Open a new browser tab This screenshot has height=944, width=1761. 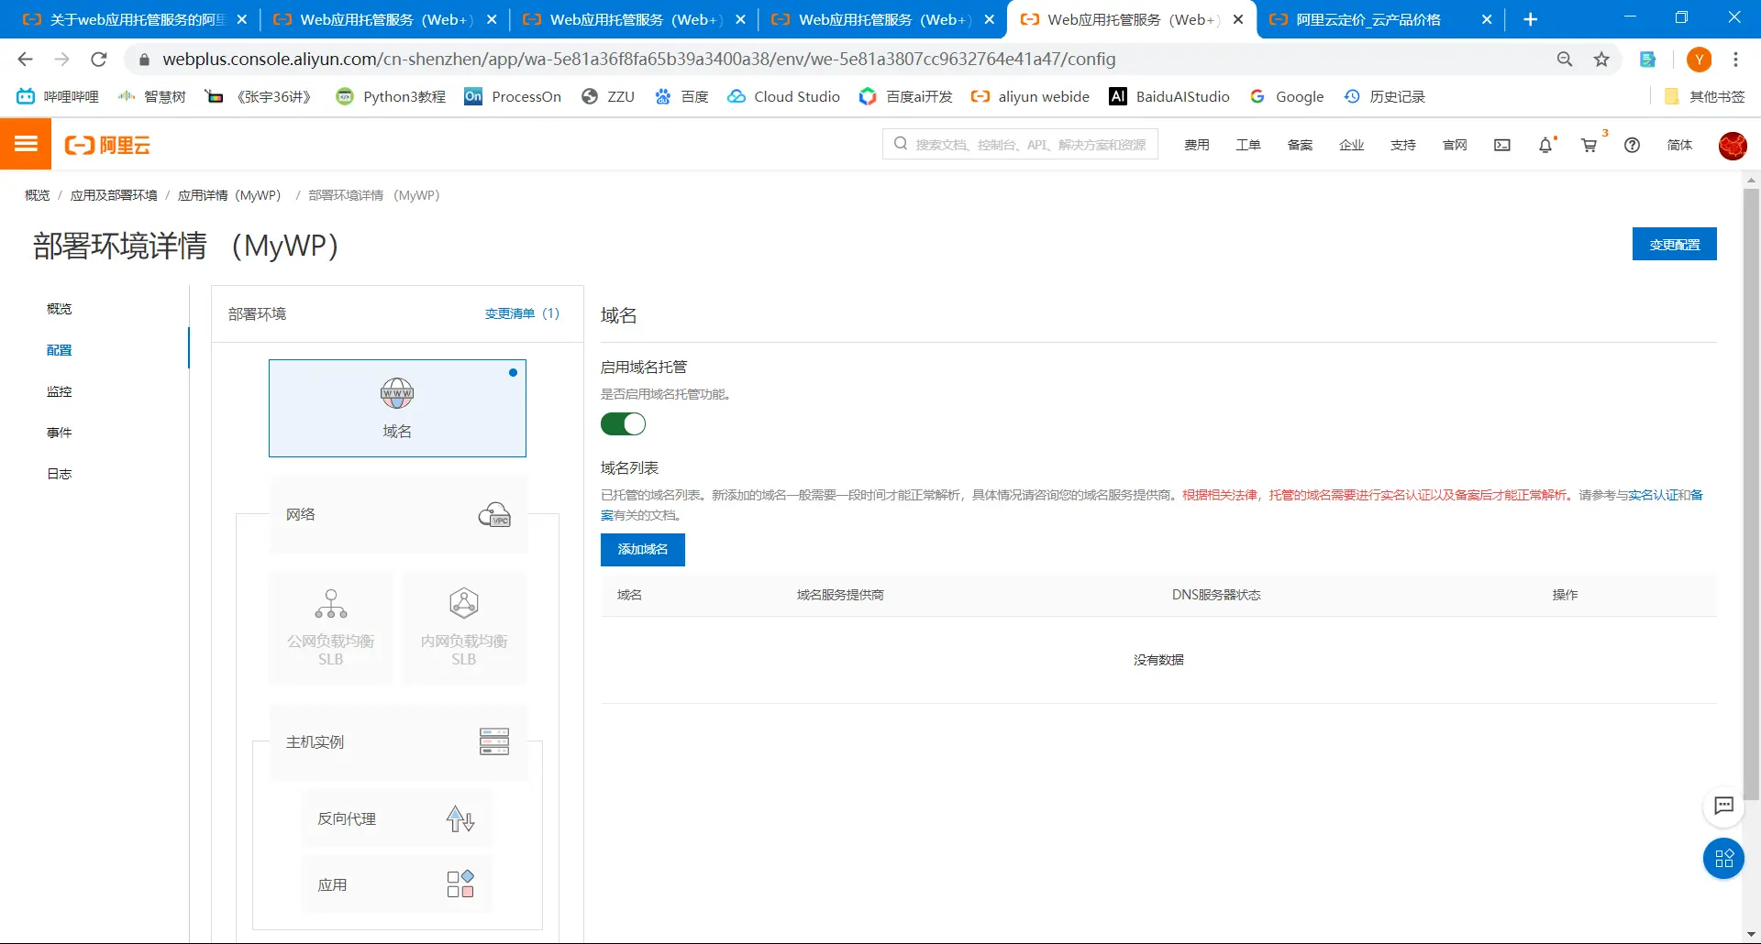(1530, 19)
